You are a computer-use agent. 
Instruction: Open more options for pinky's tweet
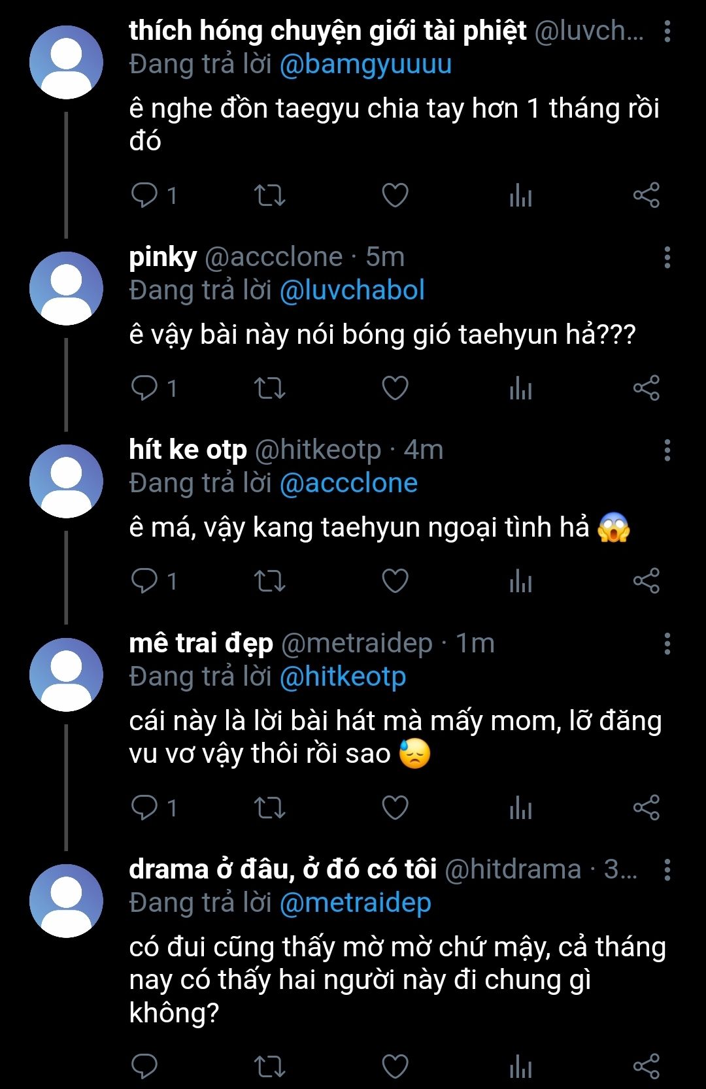pos(667,258)
